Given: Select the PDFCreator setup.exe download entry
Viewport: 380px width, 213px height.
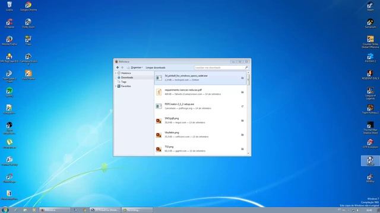Looking at the screenshot, I should click(x=201, y=106).
